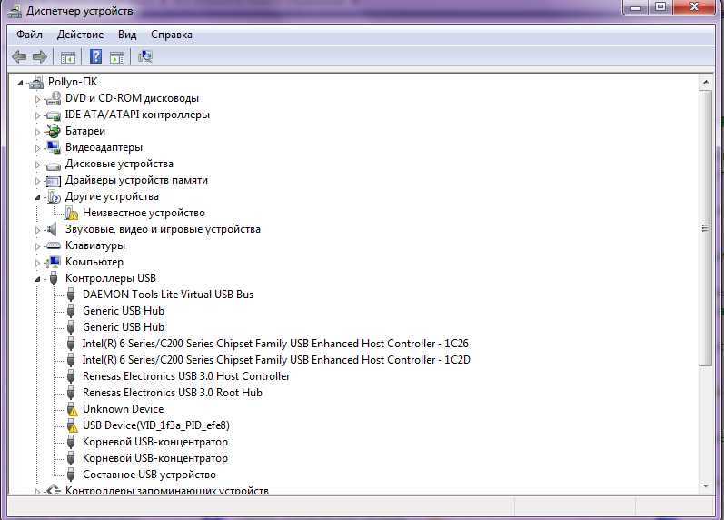Click the Дисковые устройства drive icon
Image resolution: width=724 pixels, height=520 pixels.
tap(54, 165)
